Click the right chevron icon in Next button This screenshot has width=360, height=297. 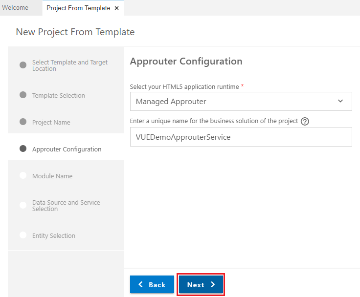tap(213, 285)
